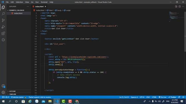Open Chrome on taskbar
The height and width of the screenshot is (104, 186).
[77, 101]
